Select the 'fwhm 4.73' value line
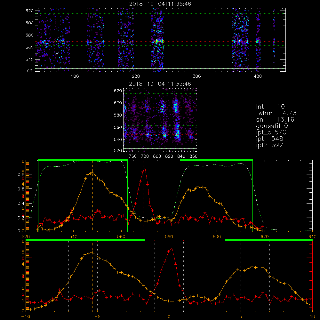Viewport: 320px width, 320px height. pos(276,113)
